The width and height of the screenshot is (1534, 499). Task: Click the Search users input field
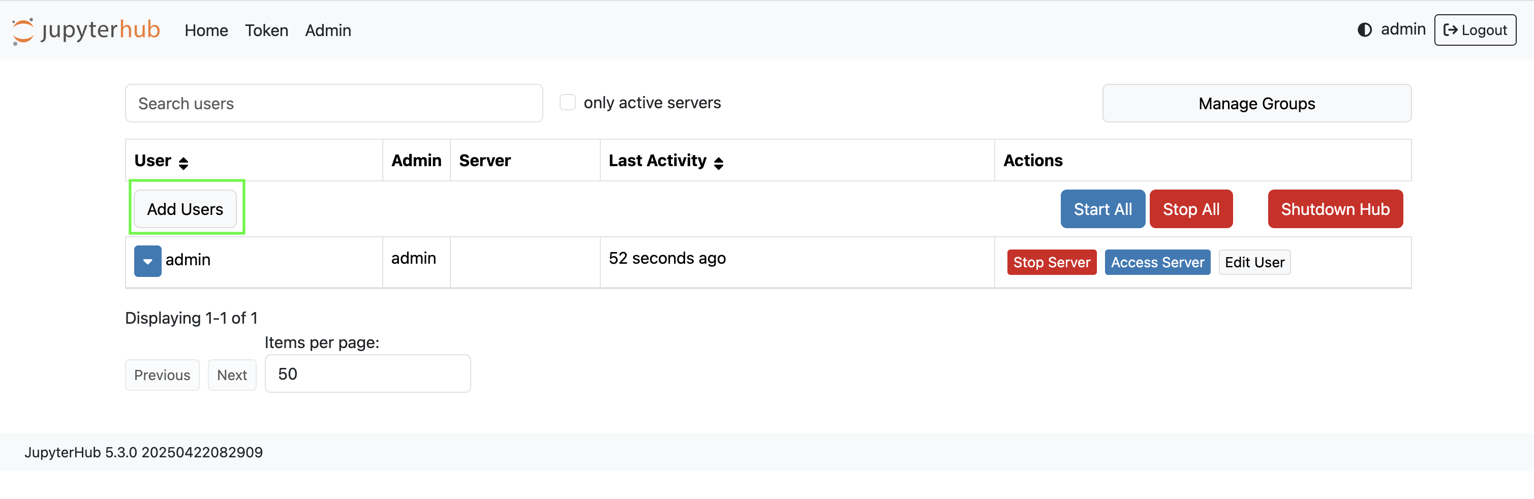[334, 103]
